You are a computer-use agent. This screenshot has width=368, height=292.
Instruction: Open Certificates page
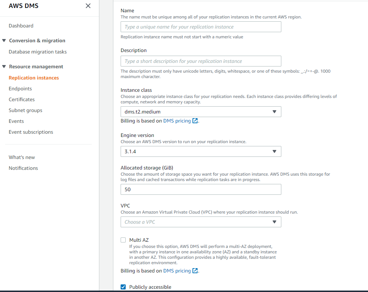click(22, 99)
